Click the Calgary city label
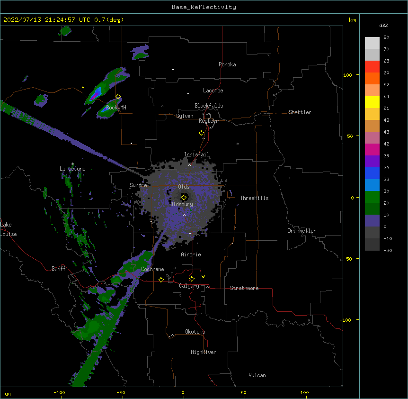This screenshot has width=408, height=399. [x=189, y=286]
